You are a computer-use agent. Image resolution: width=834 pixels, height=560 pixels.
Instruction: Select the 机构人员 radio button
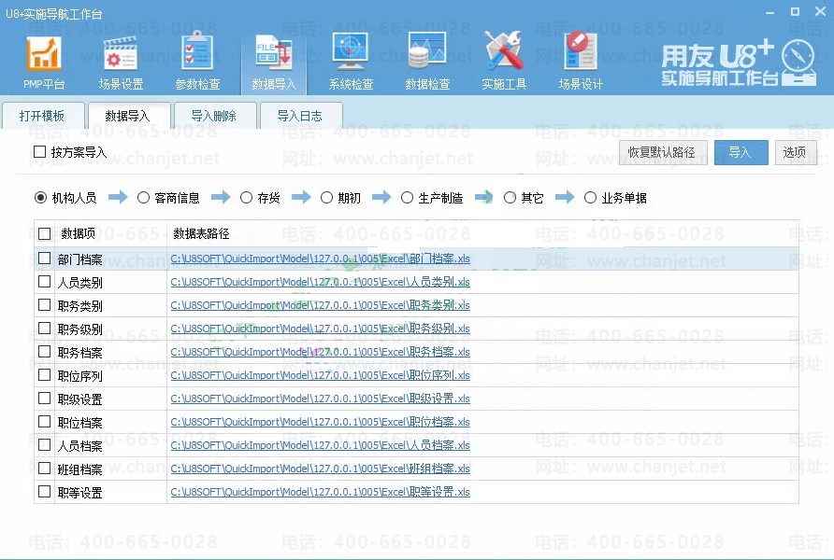coord(40,198)
